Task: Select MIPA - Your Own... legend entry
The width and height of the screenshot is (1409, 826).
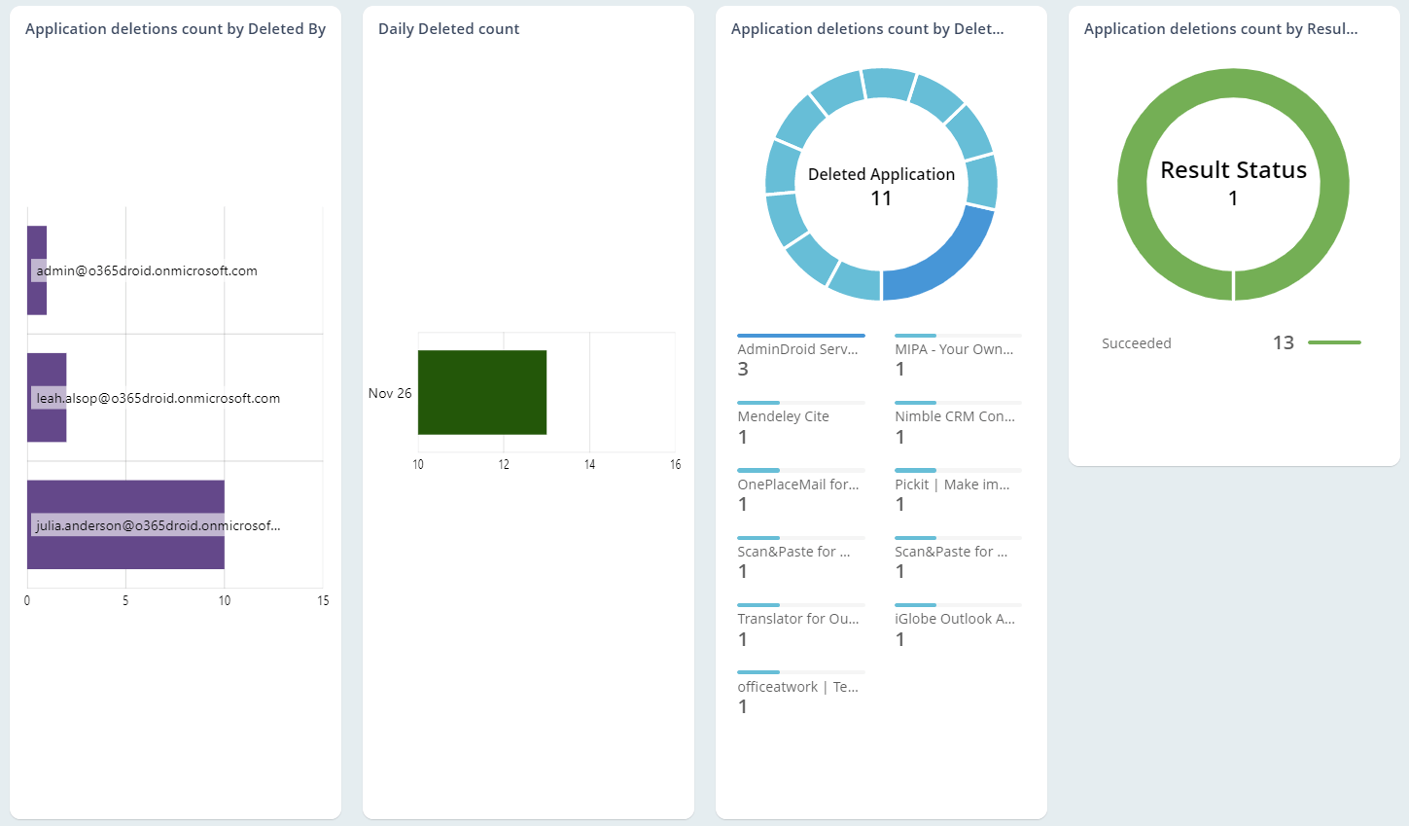Action: (x=954, y=349)
